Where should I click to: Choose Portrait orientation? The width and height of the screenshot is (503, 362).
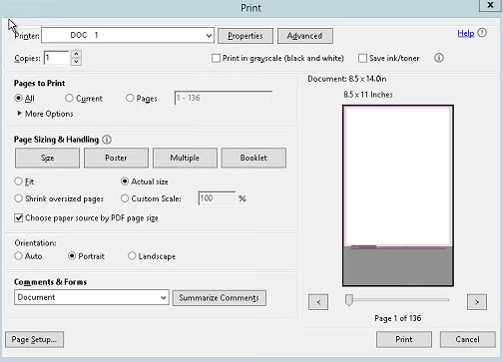coord(72,256)
